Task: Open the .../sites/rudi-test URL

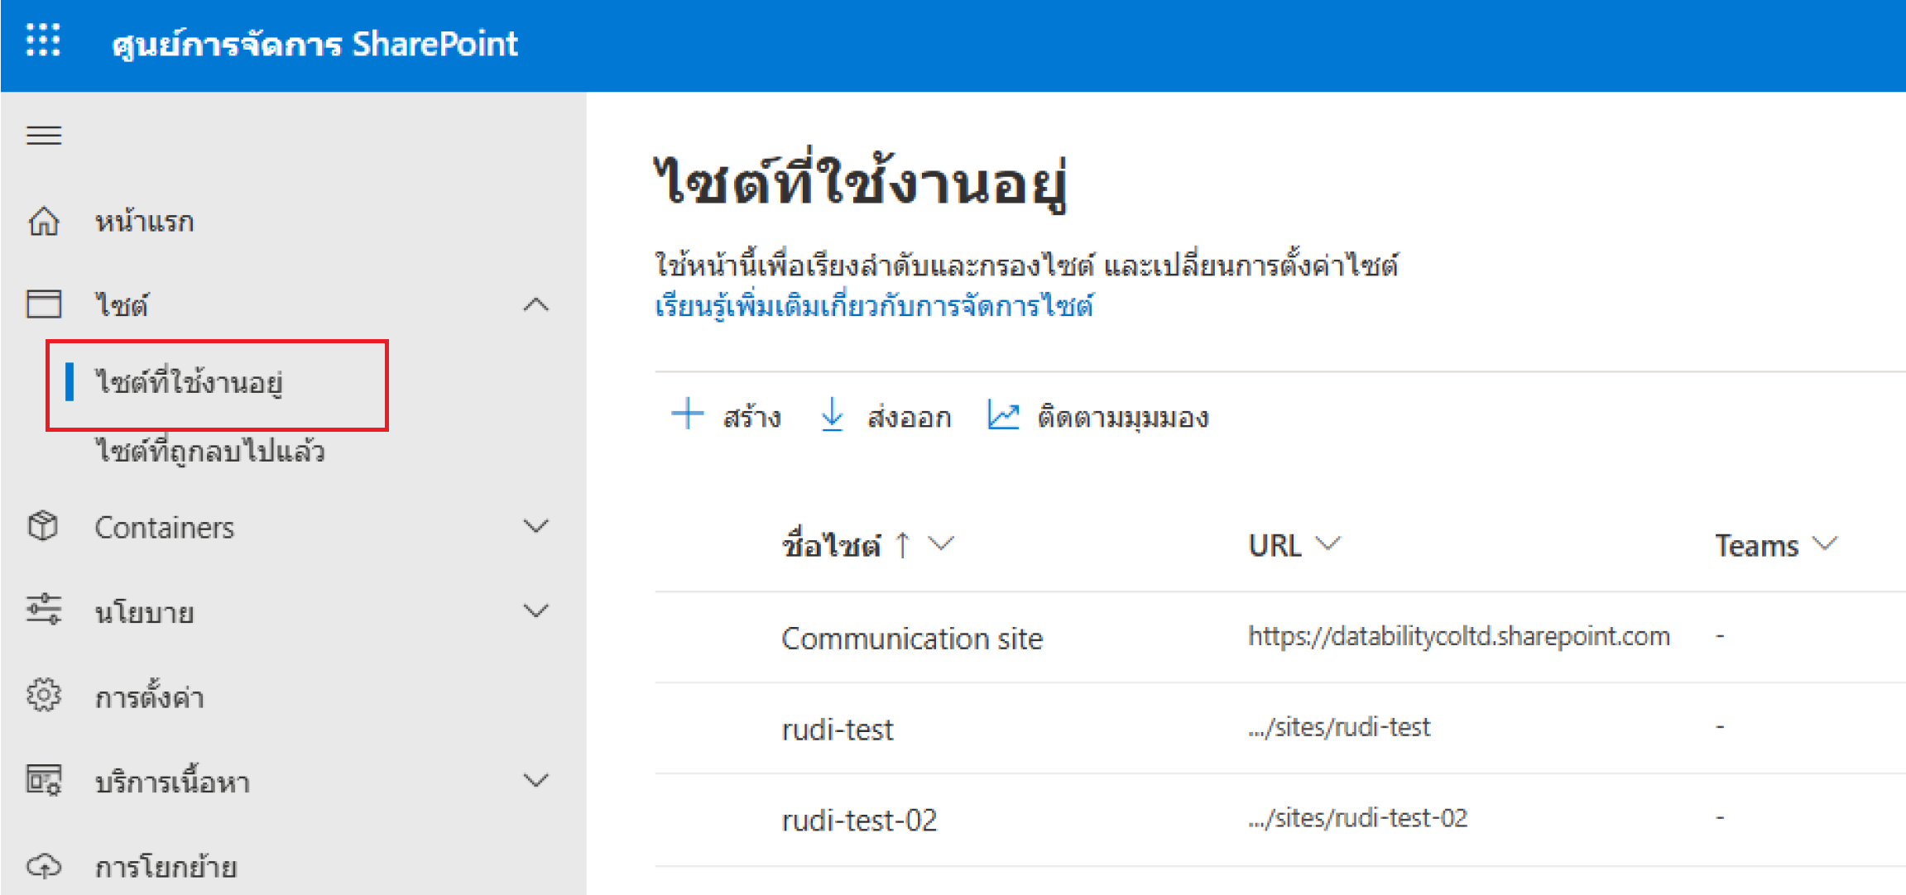Action: (x=1339, y=727)
